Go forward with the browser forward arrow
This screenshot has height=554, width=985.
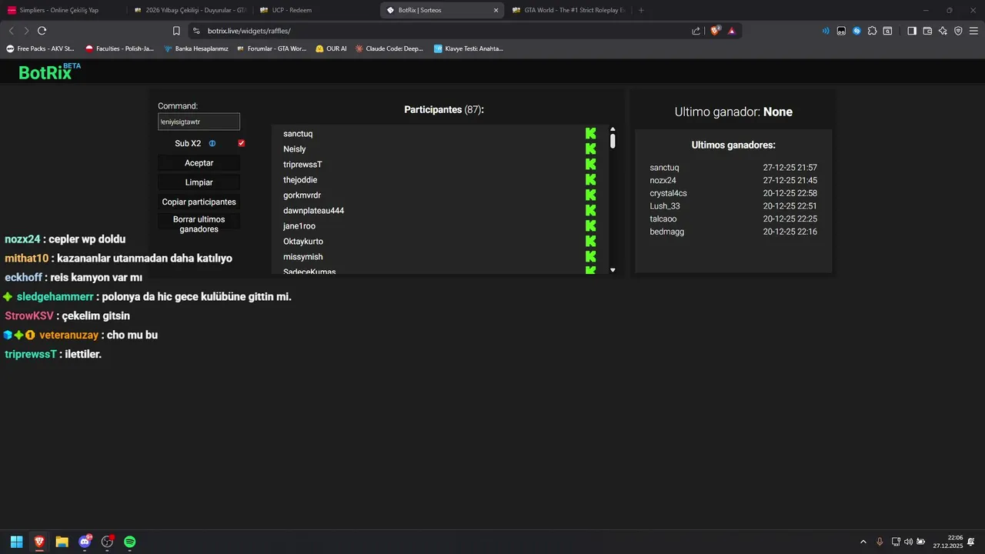pos(26,31)
